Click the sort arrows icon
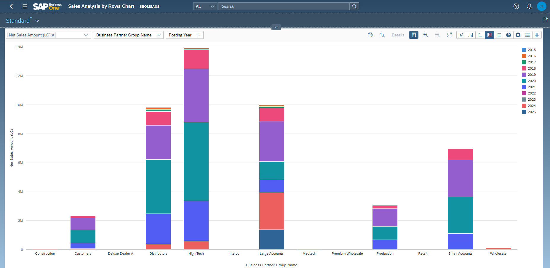 pyautogui.click(x=382, y=35)
